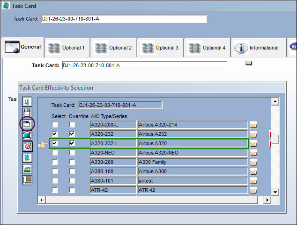Click the envelope icon for the ATR 42 row
The image size is (297, 225).
(253, 191)
